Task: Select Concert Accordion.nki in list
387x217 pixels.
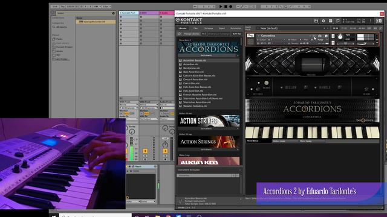Action: tap(195, 80)
